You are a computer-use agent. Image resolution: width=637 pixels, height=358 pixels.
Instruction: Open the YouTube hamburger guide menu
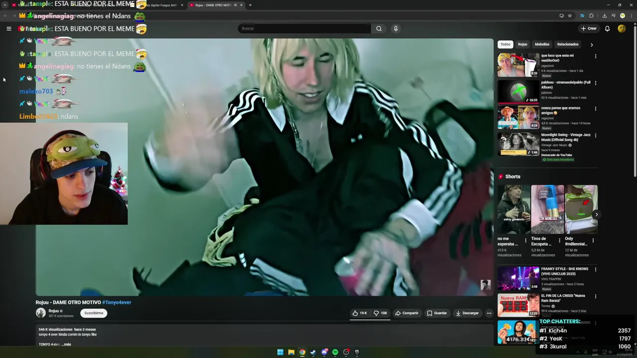[8, 29]
